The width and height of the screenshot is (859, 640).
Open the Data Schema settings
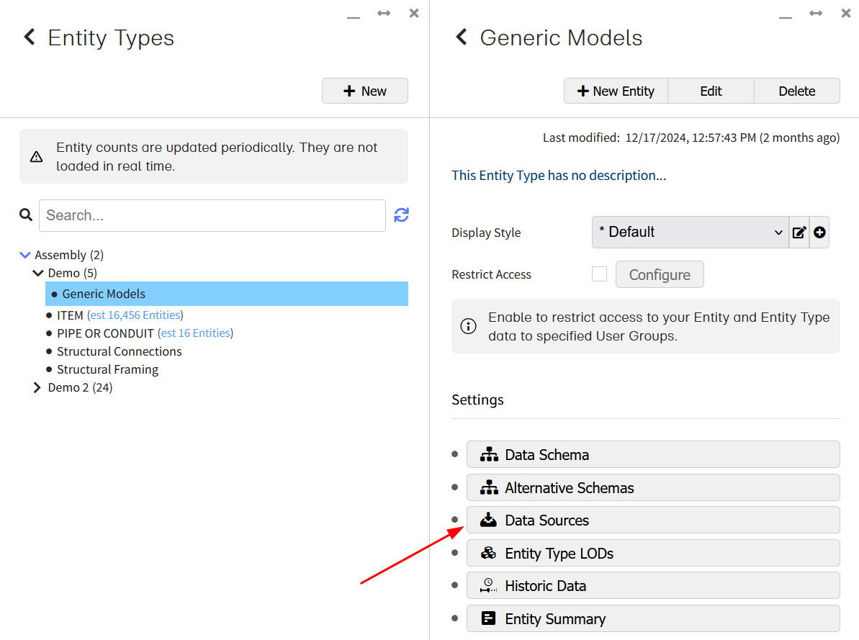pos(652,454)
